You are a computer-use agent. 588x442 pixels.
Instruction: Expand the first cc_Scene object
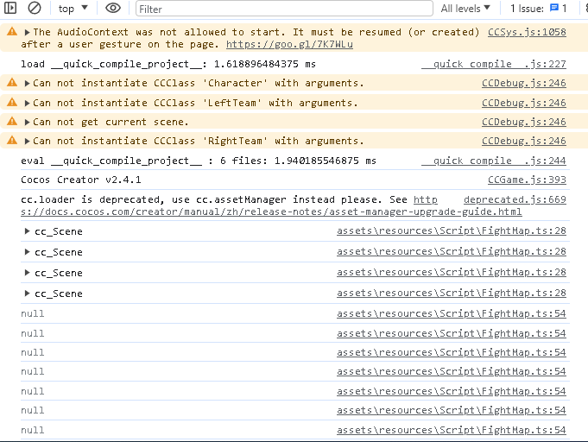(x=28, y=231)
